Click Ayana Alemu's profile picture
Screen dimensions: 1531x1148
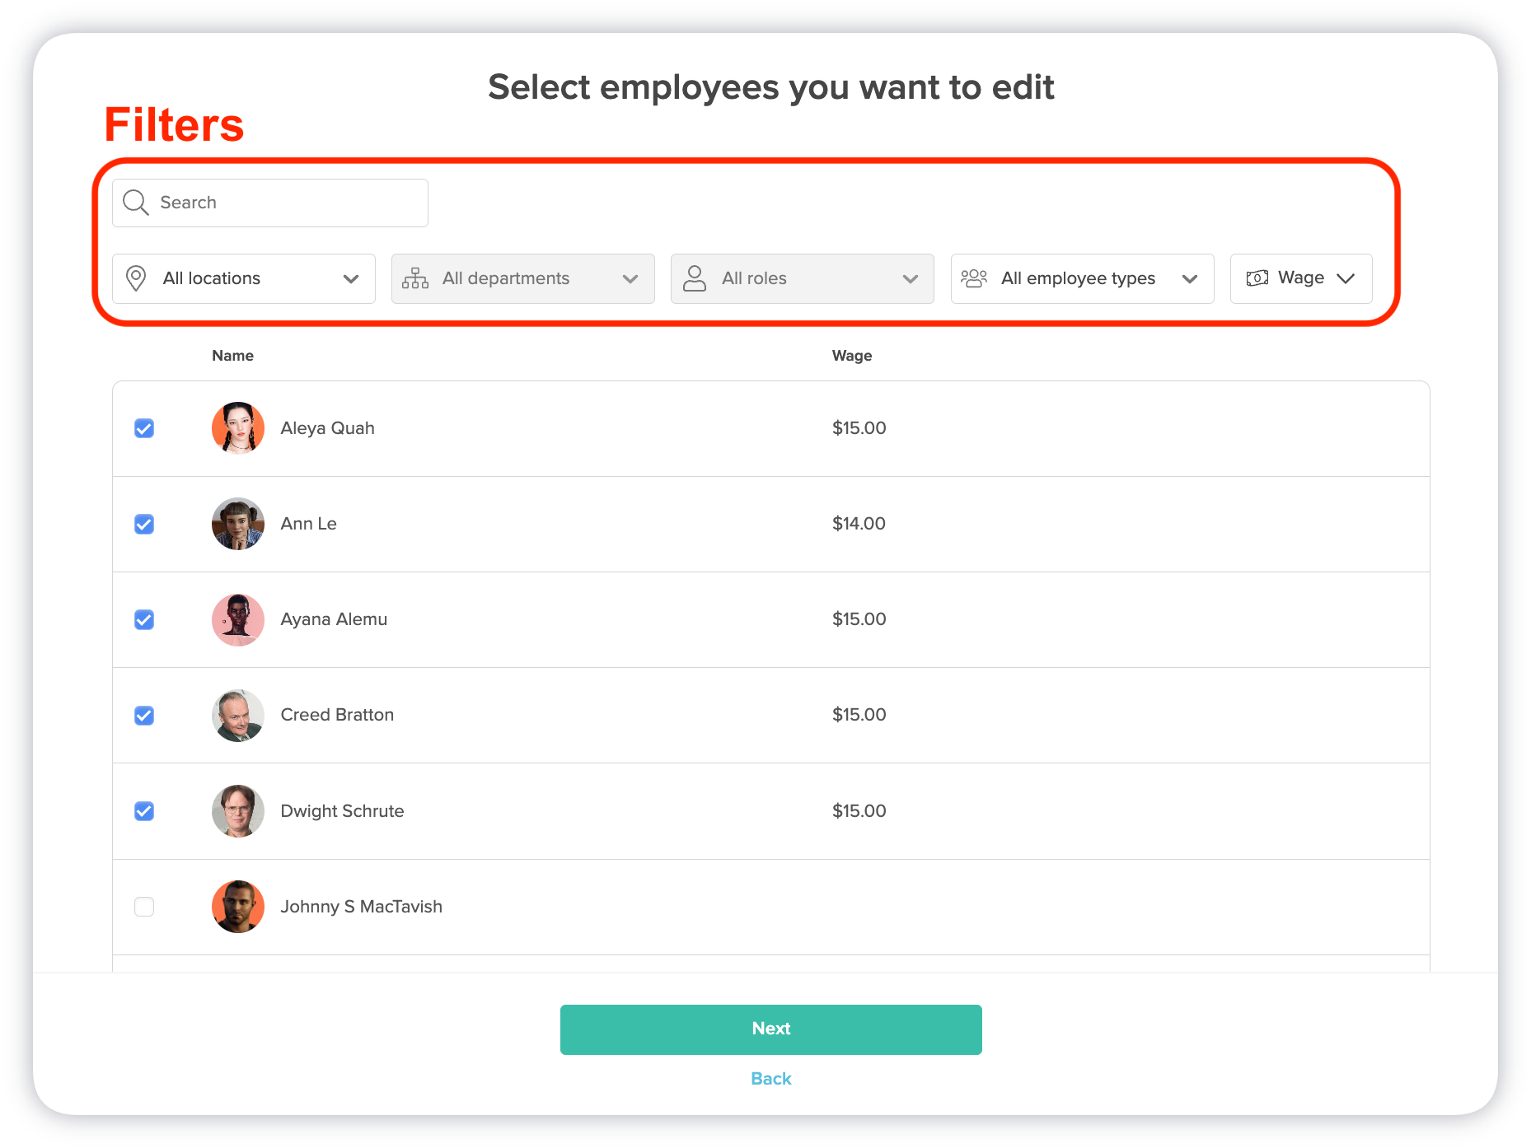237,619
